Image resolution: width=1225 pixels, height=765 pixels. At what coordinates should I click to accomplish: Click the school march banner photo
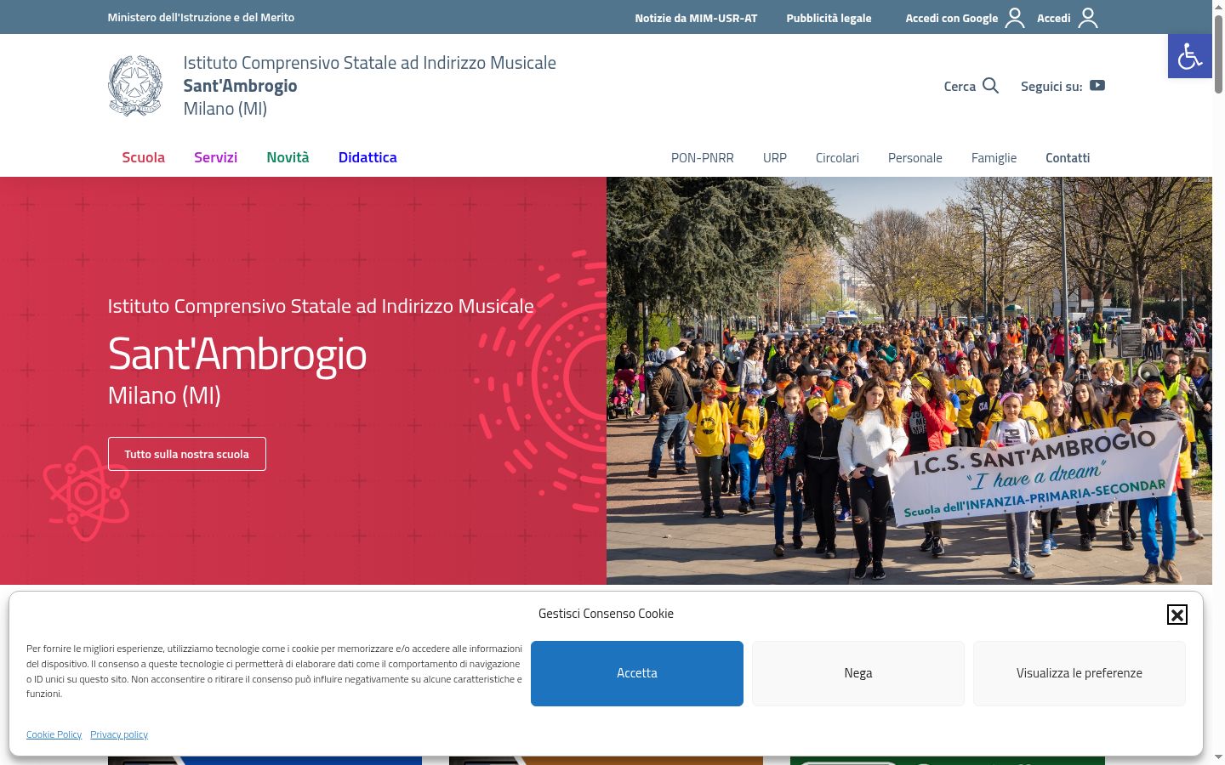pos(909,381)
